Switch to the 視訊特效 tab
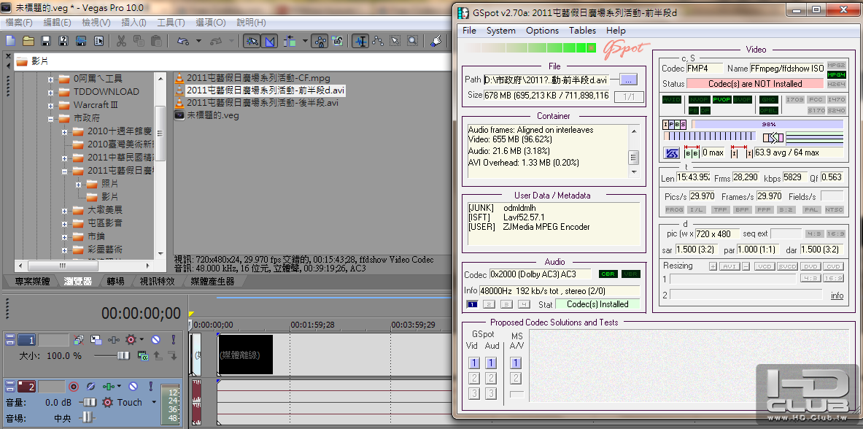This screenshot has height=429, width=863. click(158, 282)
